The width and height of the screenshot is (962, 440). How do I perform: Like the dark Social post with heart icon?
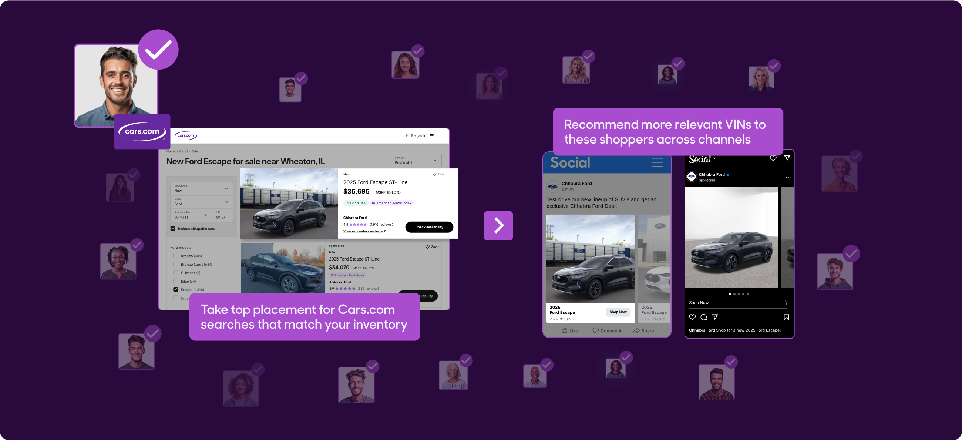692,317
